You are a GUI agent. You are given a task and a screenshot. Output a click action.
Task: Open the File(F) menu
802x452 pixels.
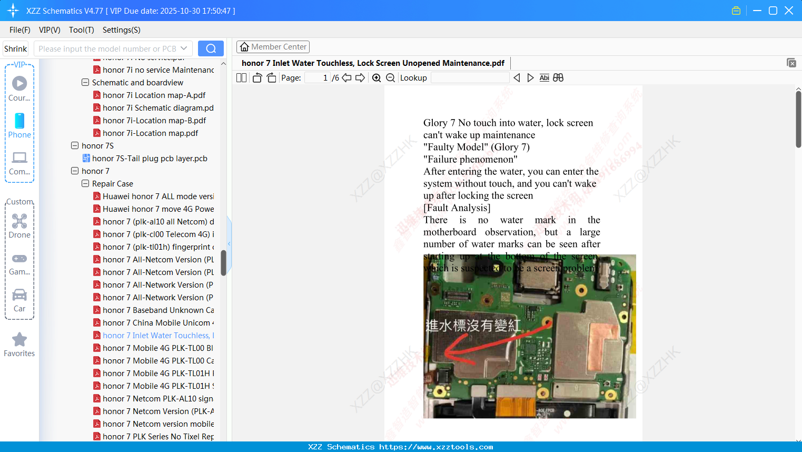tap(20, 30)
